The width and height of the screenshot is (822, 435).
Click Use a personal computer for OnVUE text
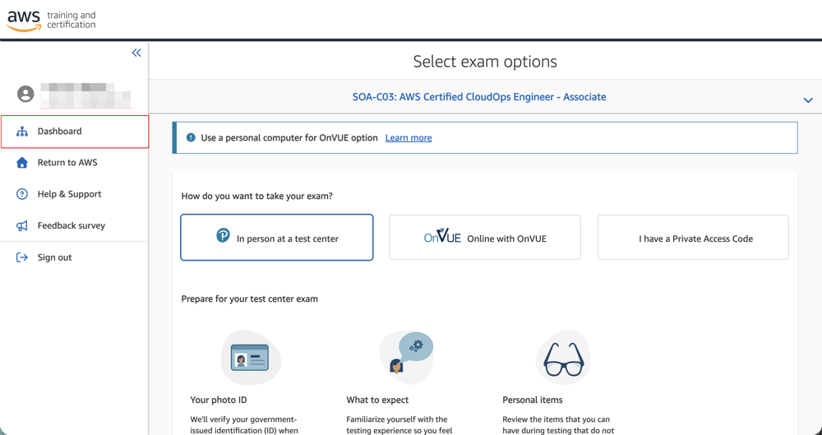click(289, 138)
